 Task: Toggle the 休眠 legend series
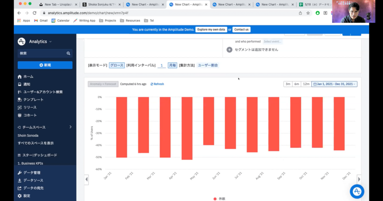click(219, 199)
